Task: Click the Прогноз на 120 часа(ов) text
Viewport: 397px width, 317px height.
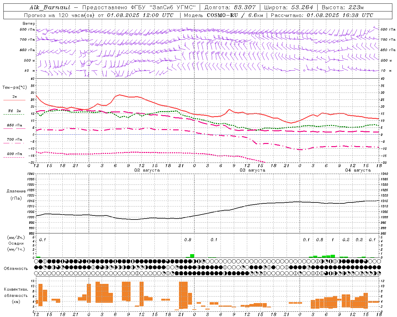Action: pyautogui.click(x=60, y=15)
